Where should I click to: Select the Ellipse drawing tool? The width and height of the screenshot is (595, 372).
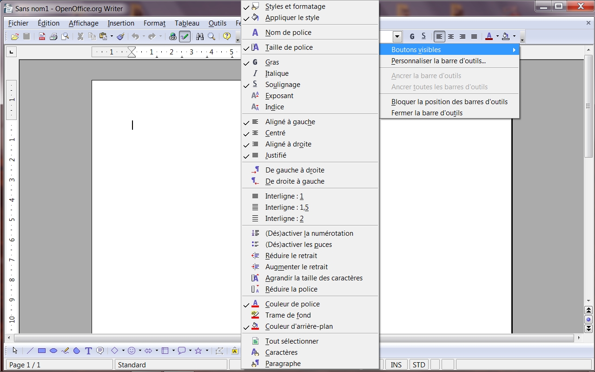[53, 351]
